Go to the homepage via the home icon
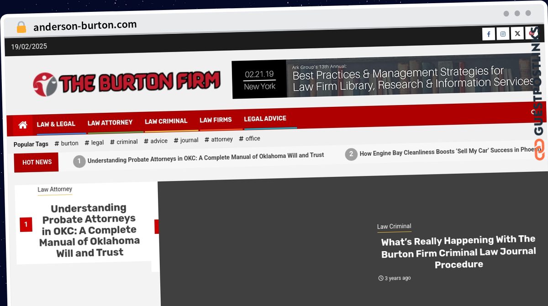Screen dimensions: 548x306 point(23,125)
